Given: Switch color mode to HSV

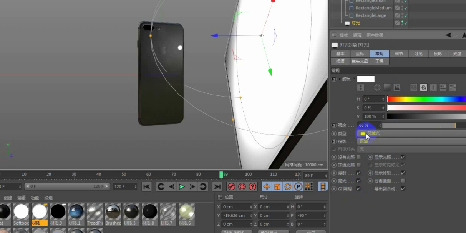Looking at the screenshot, I should coord(423,88).
